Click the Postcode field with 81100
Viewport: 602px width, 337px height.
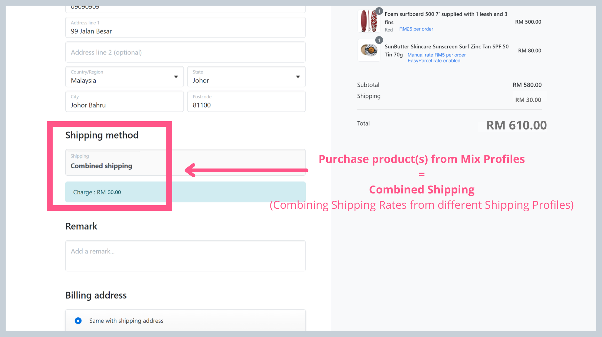(246, 101)
